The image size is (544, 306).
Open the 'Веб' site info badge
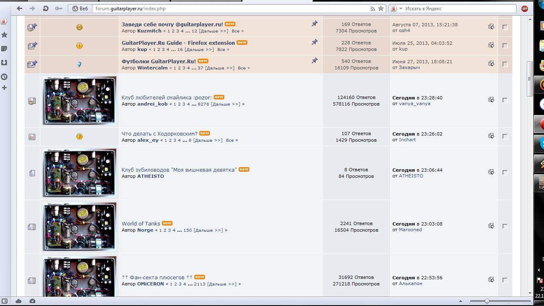point(81,8)
